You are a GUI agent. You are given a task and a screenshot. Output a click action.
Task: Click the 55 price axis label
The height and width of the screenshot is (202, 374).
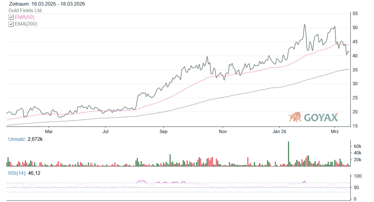pyautogui.click(x=355, y=14)
